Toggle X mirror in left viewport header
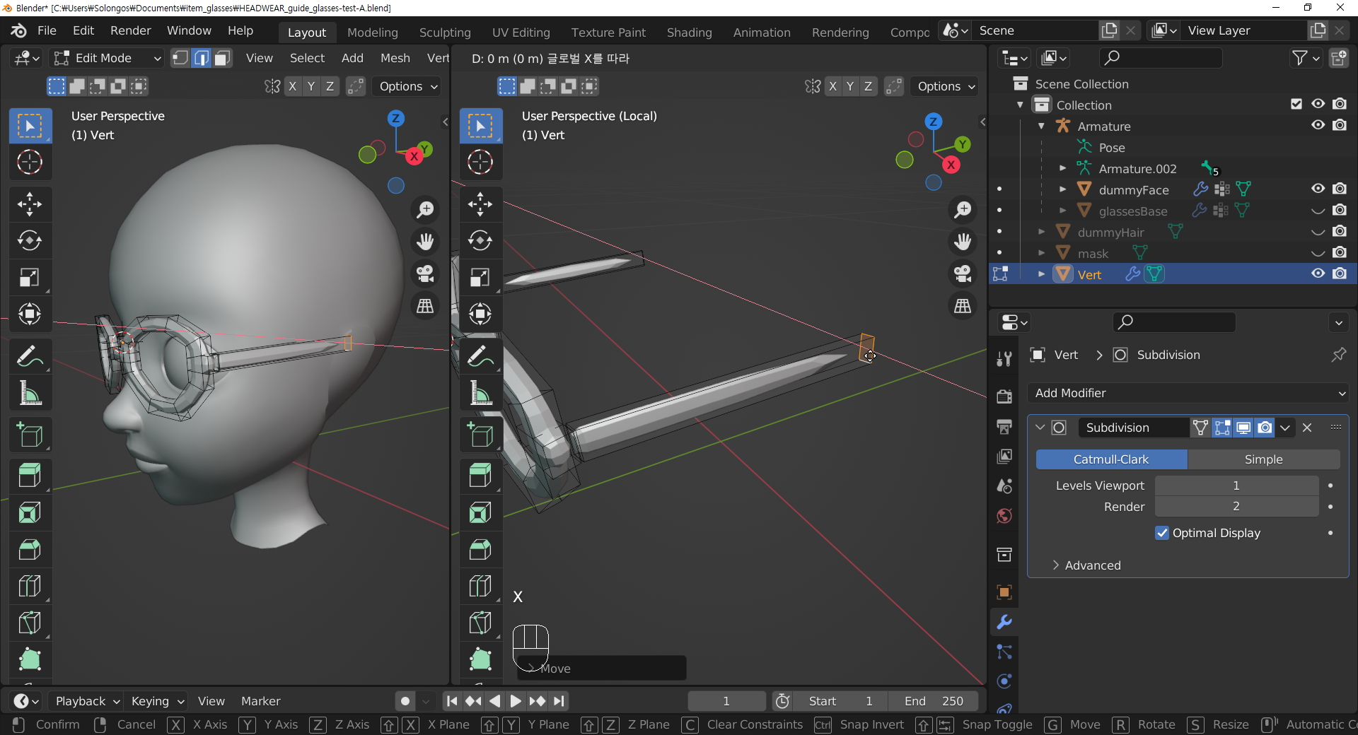 click(293, 86)
